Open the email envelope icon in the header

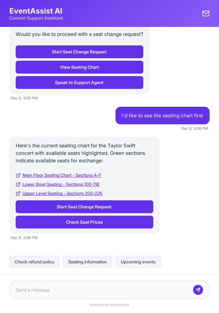206,14
